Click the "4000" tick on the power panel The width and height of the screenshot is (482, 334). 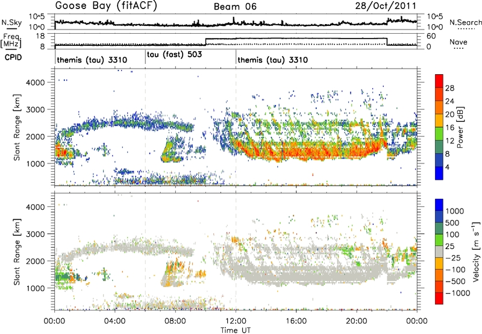pyautogui.click(x=36, y=83)
